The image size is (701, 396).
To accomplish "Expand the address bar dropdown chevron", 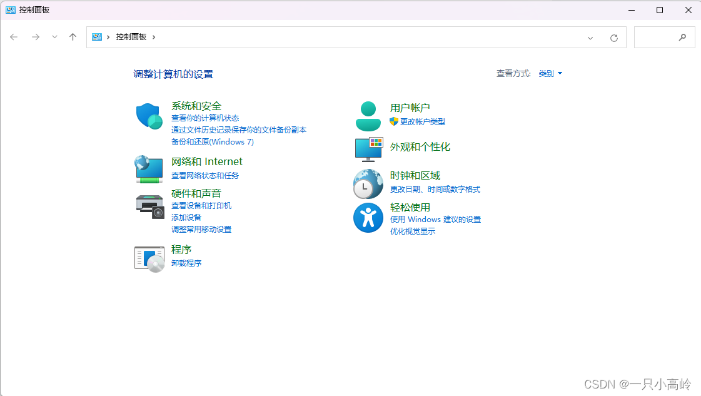I will pos(590,37).
